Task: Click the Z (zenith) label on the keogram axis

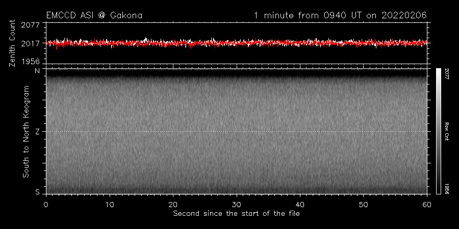Action: (x=37, y=132)
